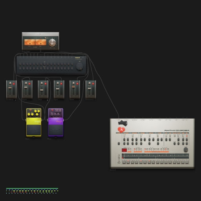Click the tempo knob on the drum machine
Screen dimensions: 201x201
186,150
